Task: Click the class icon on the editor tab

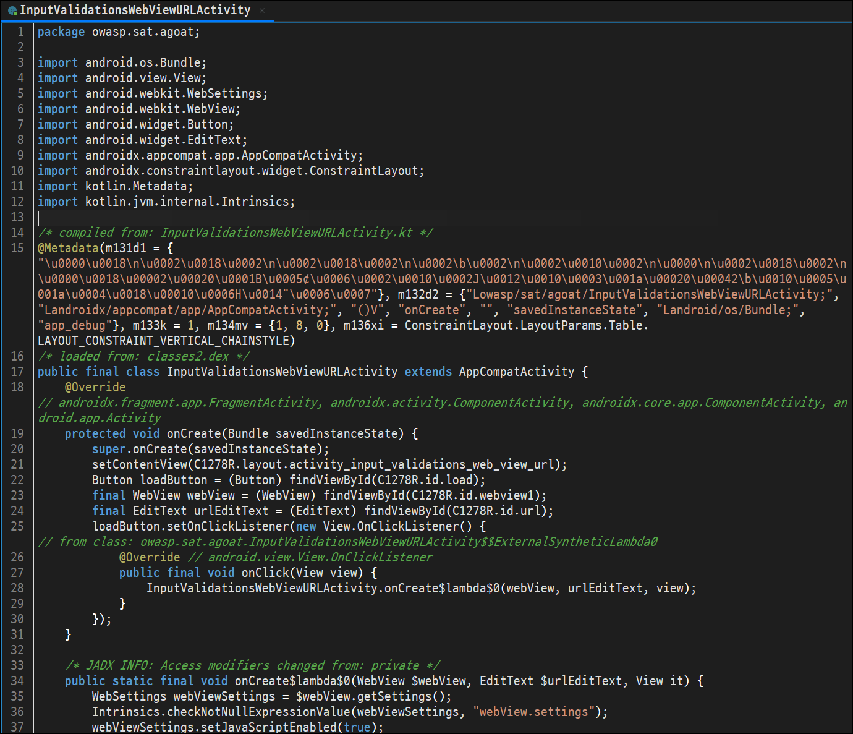Action: tap(12, 11)
